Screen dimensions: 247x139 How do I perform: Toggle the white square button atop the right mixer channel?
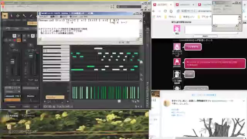33,36
